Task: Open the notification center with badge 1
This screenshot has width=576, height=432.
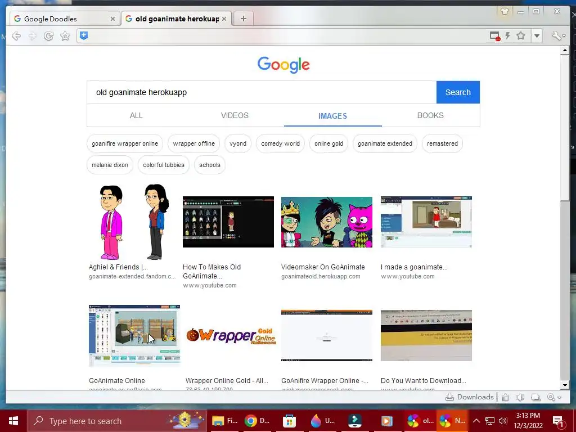Action: 558,421
